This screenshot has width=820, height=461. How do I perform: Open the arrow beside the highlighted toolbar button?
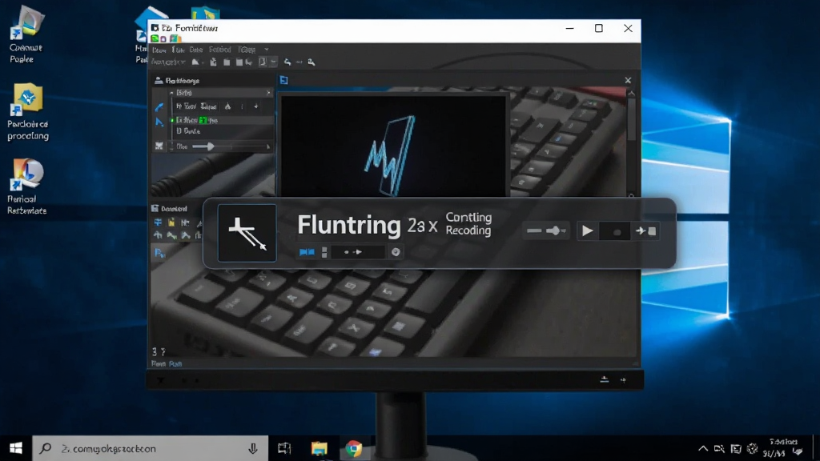(274, 62)
